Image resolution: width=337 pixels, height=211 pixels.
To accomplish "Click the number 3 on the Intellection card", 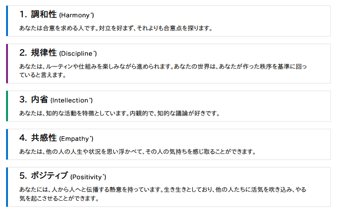I will [23, 100].
